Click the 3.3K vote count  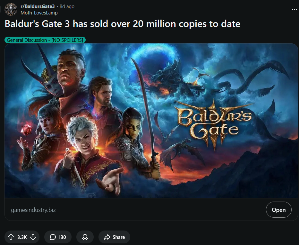[22, 237]
